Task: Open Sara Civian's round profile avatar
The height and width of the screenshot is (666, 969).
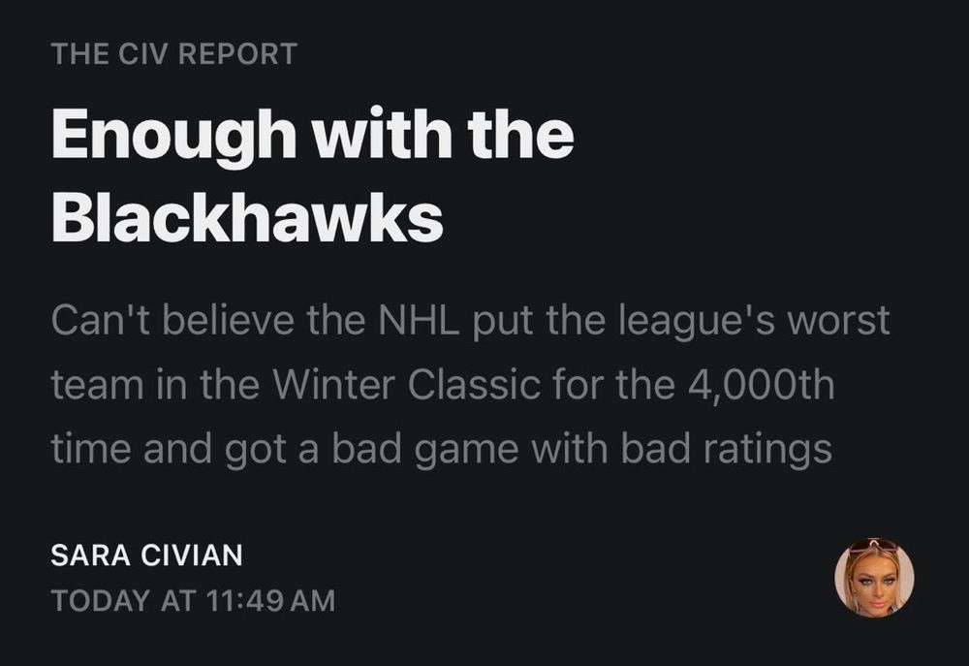Action: (x=874, y=578)
